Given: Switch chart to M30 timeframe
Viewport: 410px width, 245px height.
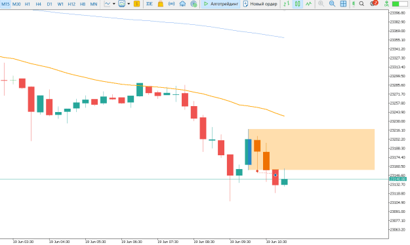Looking at the screenshot, I should (x=16, y=4).
